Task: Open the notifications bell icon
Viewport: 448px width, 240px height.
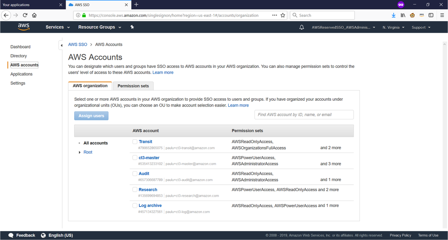Action: pyautogui.click(x=301, y=27)
